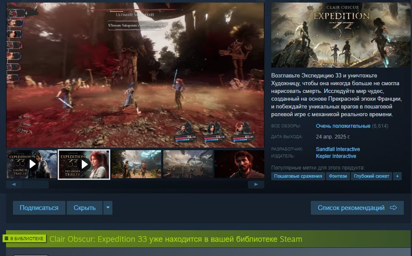Select the Pre-Order Trailer thumbnail
The height and width of the screenshot is (256, 412).
pos(84,164)
